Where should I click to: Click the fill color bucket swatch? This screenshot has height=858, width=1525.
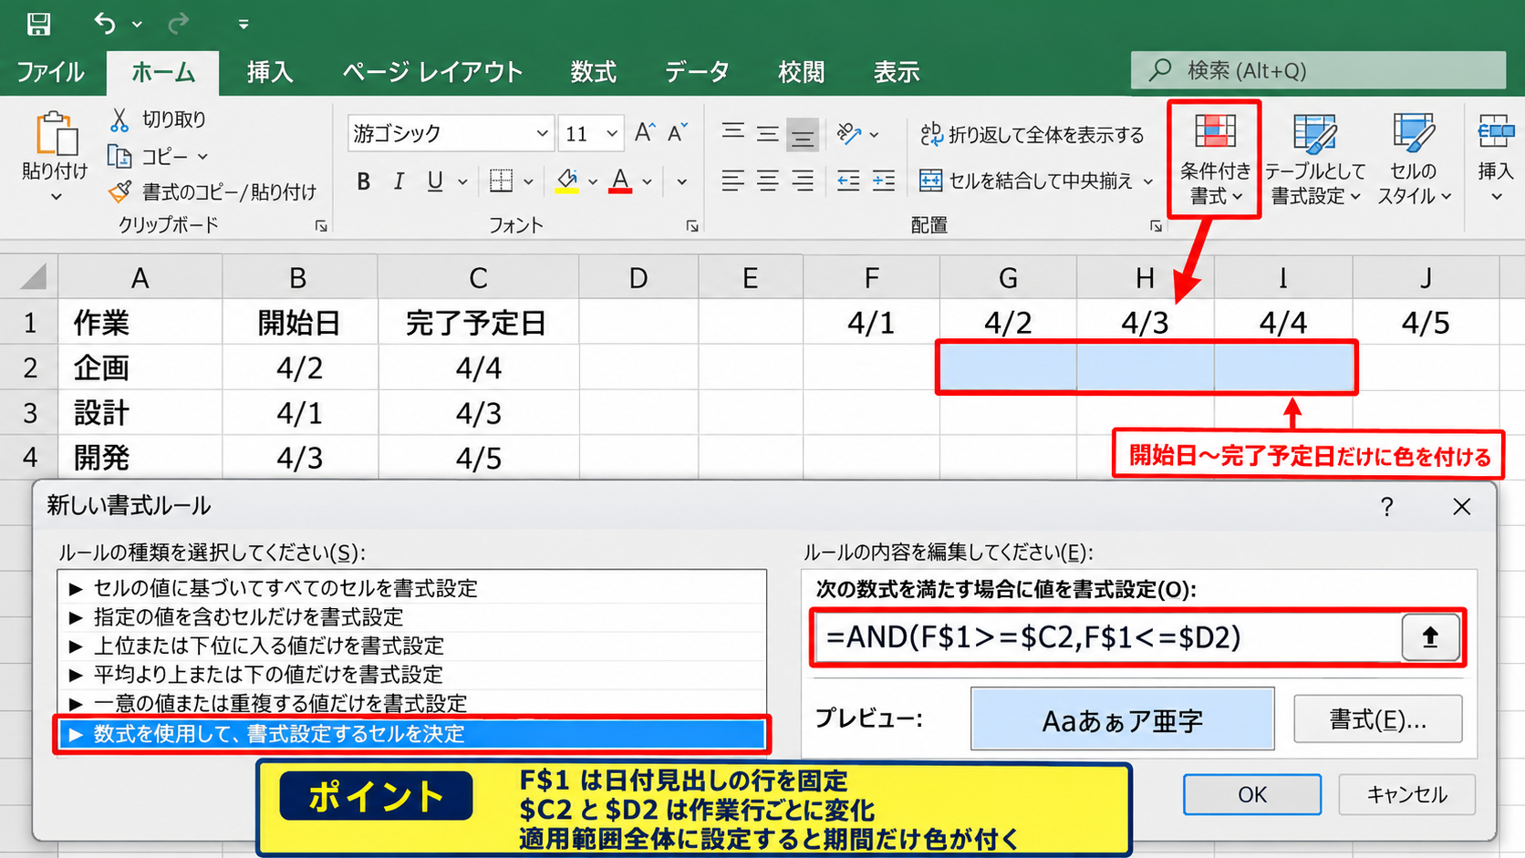click(567, 181)
